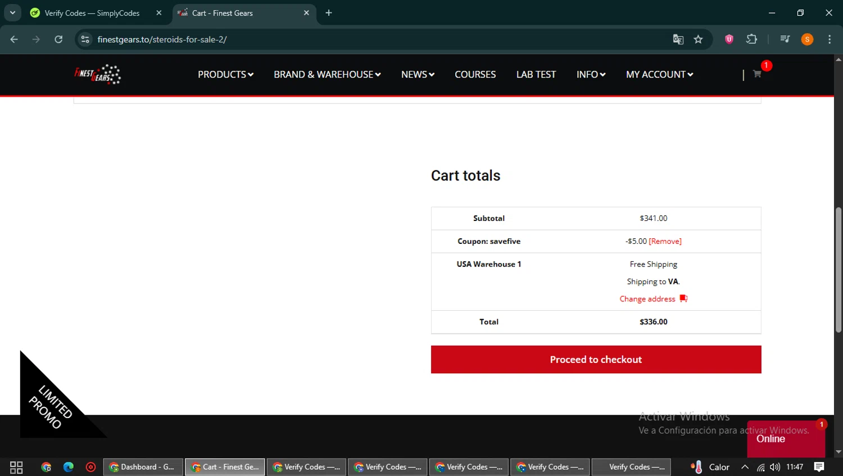This screenshot has height=476, width=843.
Task: Open new tab with plus button
Action: pos(329,13)
